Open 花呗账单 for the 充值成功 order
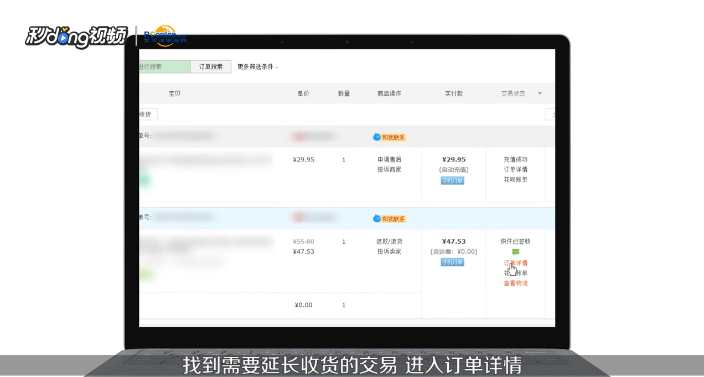704x377 pixels. click(516, 180)
